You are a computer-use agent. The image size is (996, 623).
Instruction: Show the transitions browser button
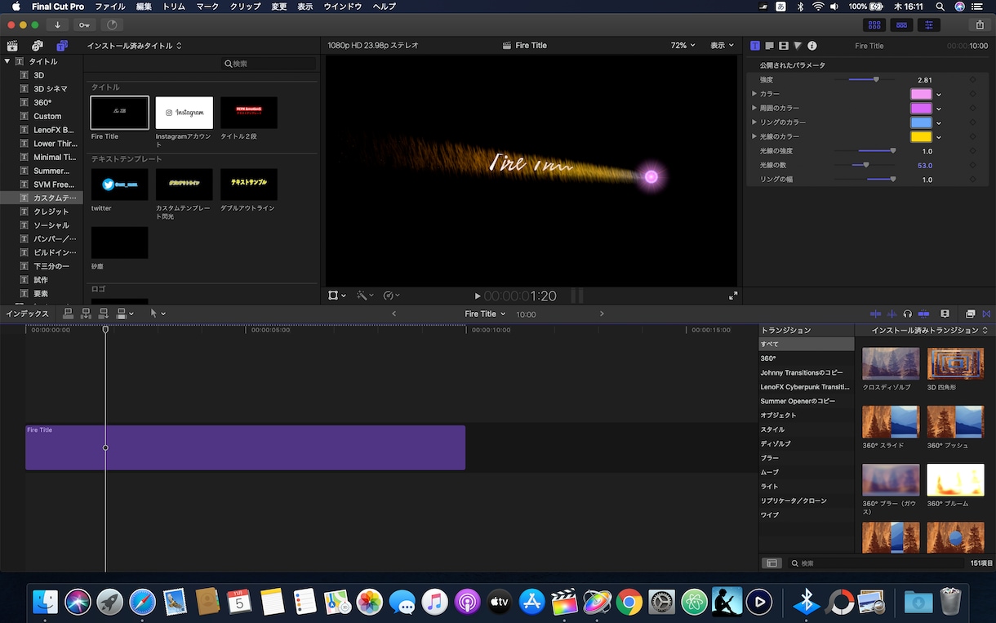985,314
